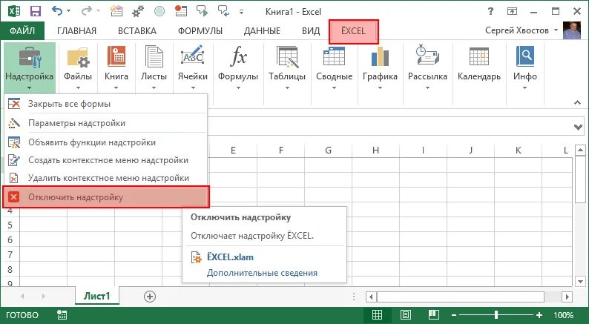
Task: Click the zoom in plus button
Action: [539, 315]
